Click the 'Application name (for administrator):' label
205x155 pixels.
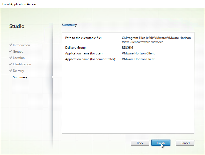point(91,59)
